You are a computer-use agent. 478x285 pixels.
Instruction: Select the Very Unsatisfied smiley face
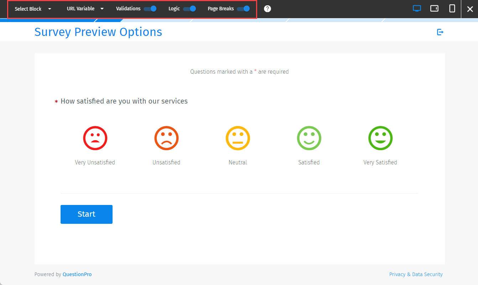95,138
